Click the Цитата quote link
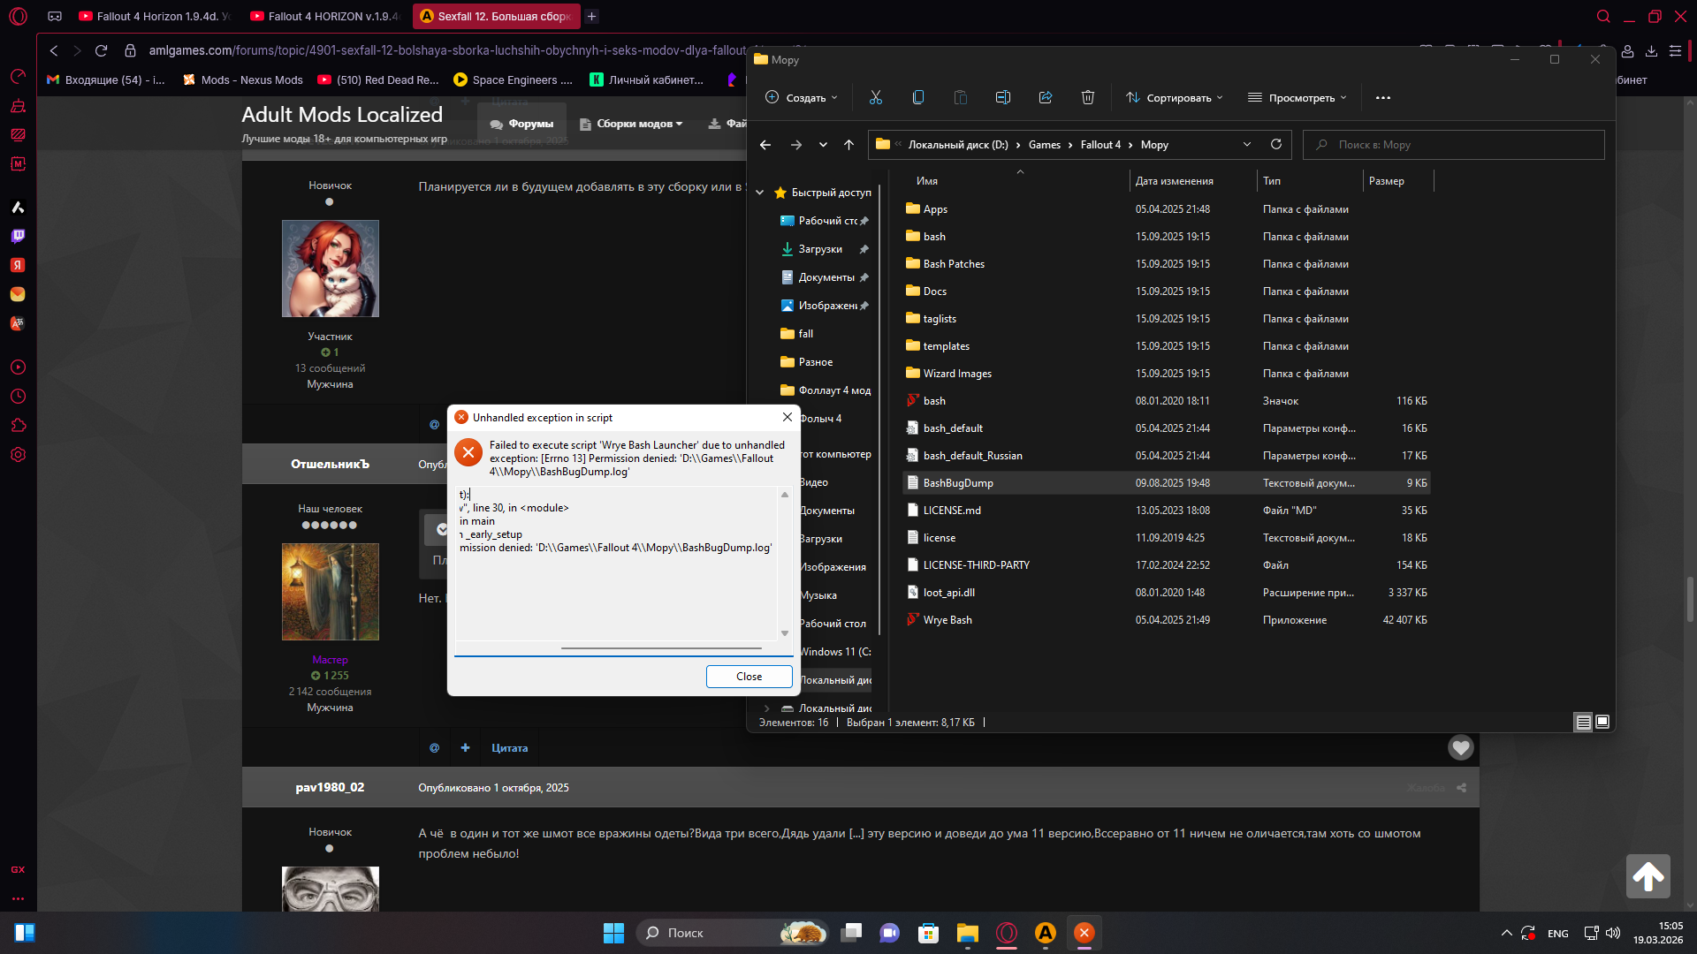Viewport: 1697px width, 954px height. [x=509, y=747]
